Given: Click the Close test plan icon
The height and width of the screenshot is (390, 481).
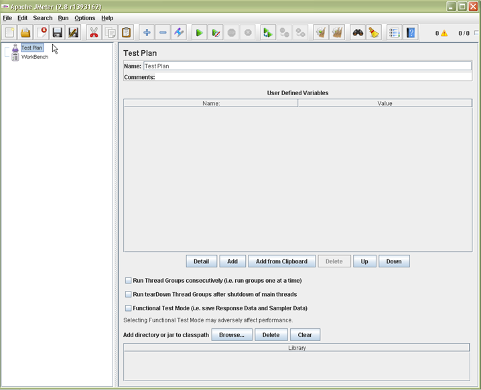Looking at the screenshot, I should tap(42, 33).
